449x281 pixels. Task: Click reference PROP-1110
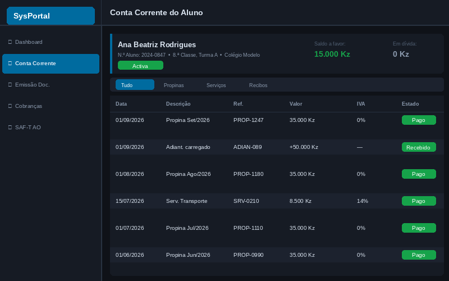248,228
